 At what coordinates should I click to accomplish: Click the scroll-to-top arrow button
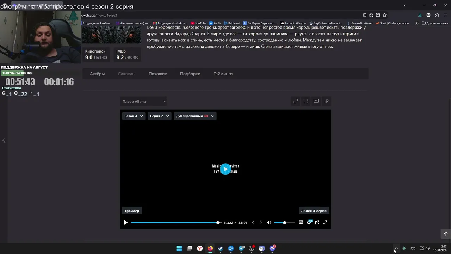point(445,234)
